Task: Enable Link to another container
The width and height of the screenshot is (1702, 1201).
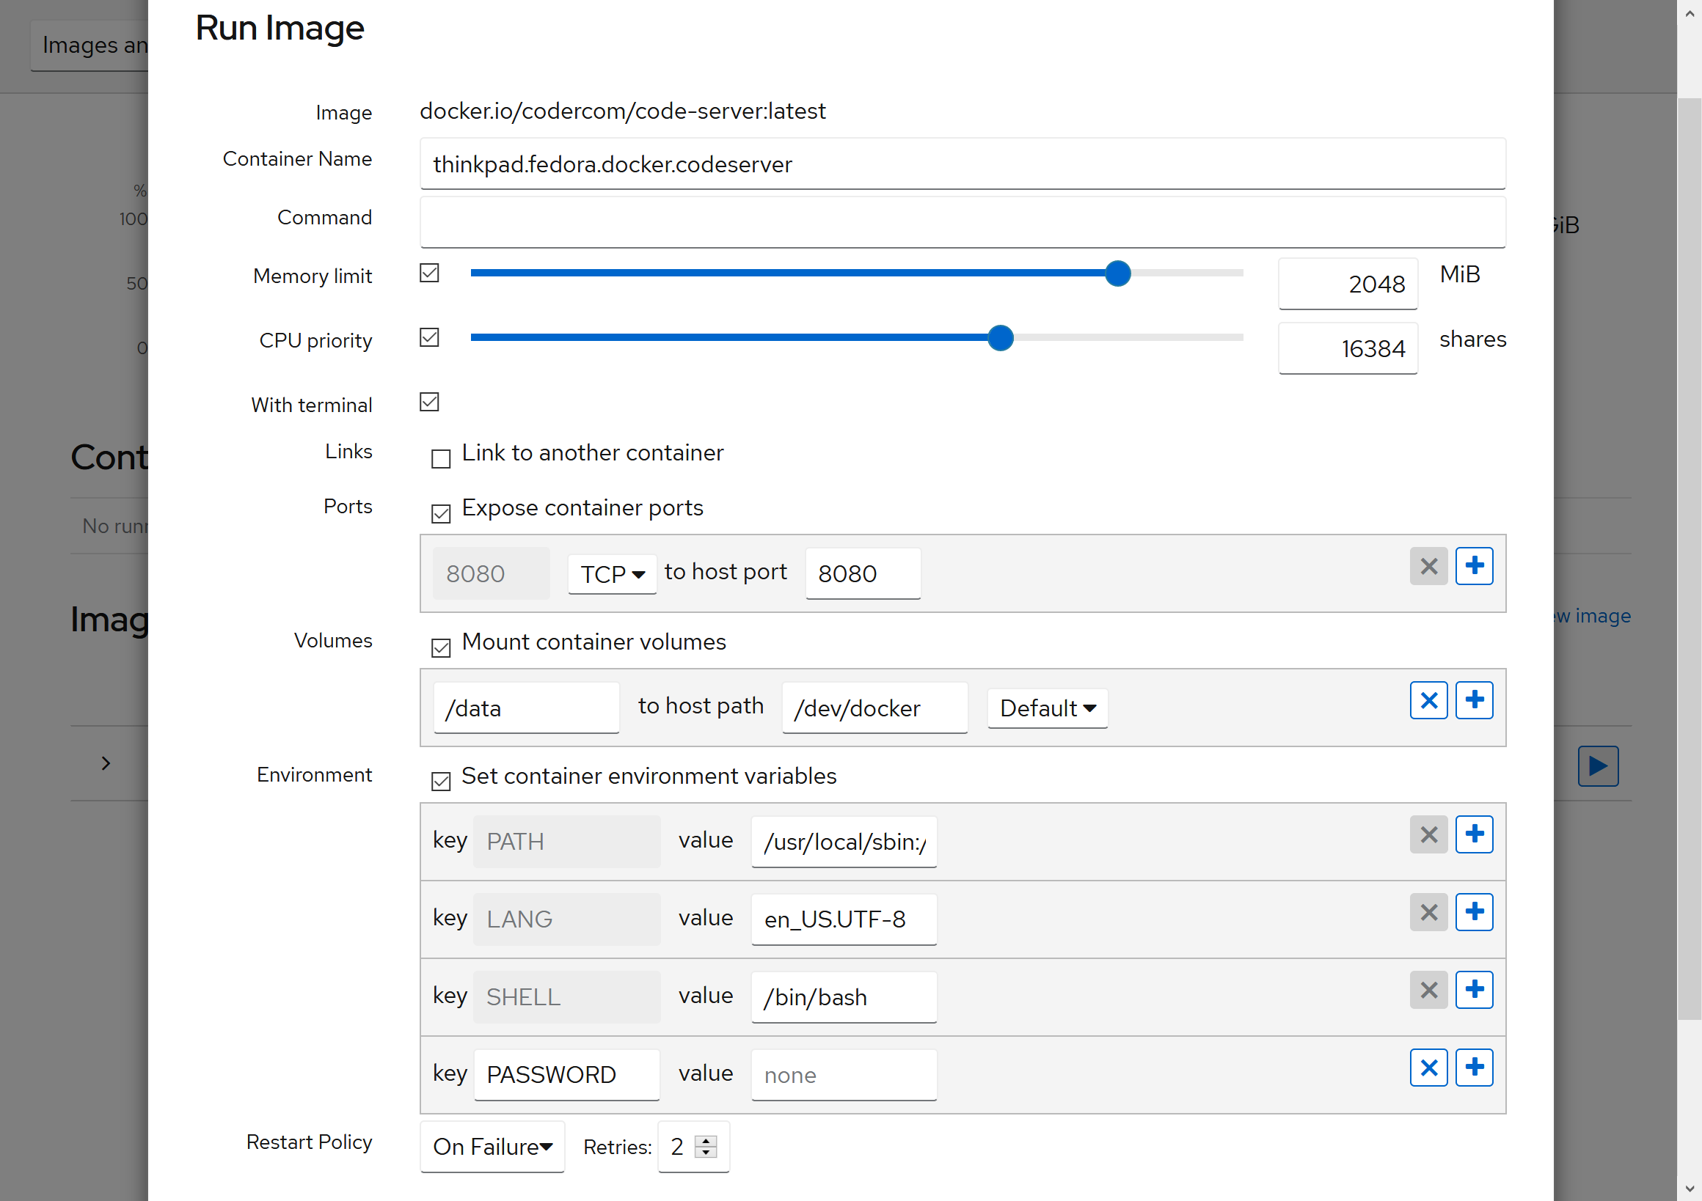Action: pyautogui.click(x=440, y=458)
